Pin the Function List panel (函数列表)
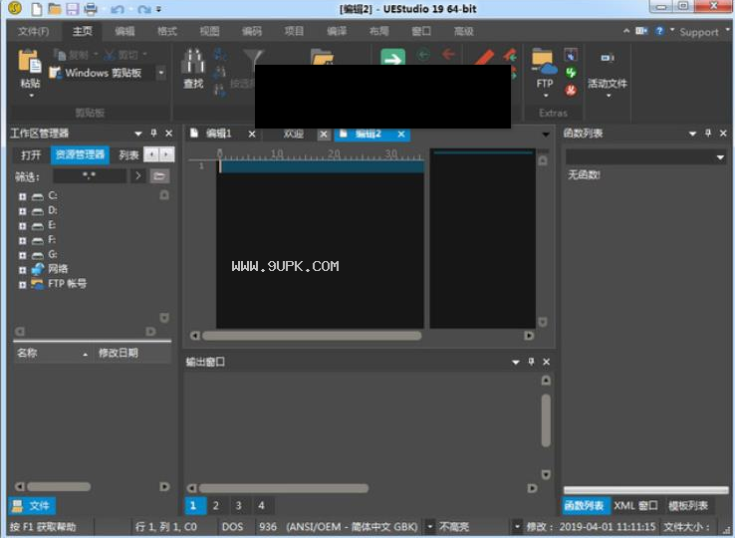Image resolution: width=735 pixels, height=538 pixels. point(708,134)
